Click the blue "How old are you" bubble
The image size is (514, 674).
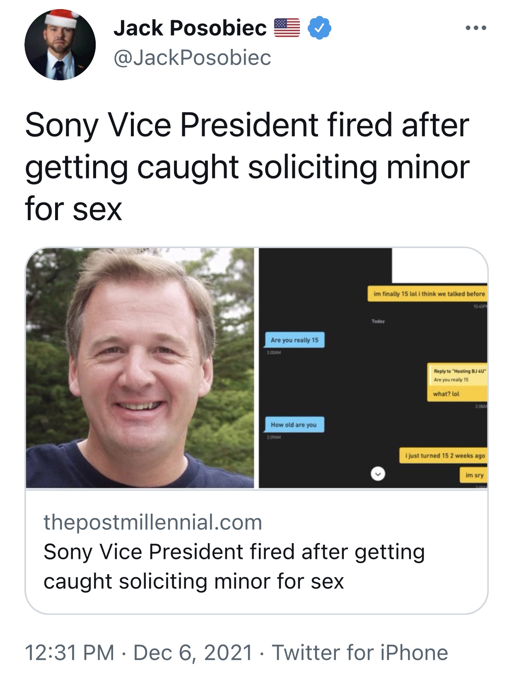pyautogui.click(x=294, y=425)
